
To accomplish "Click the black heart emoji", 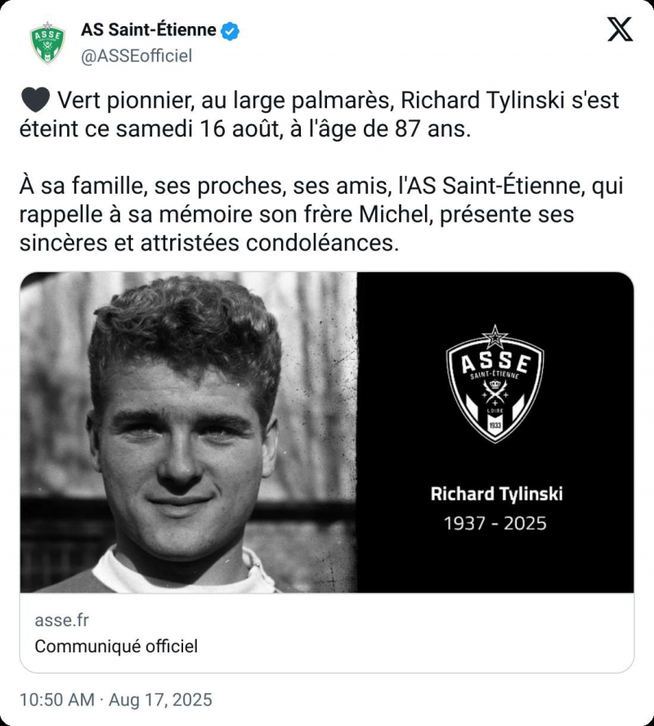I will [34, 101].
